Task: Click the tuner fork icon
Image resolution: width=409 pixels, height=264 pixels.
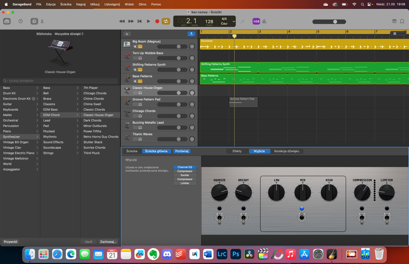Action: point(242,21)
